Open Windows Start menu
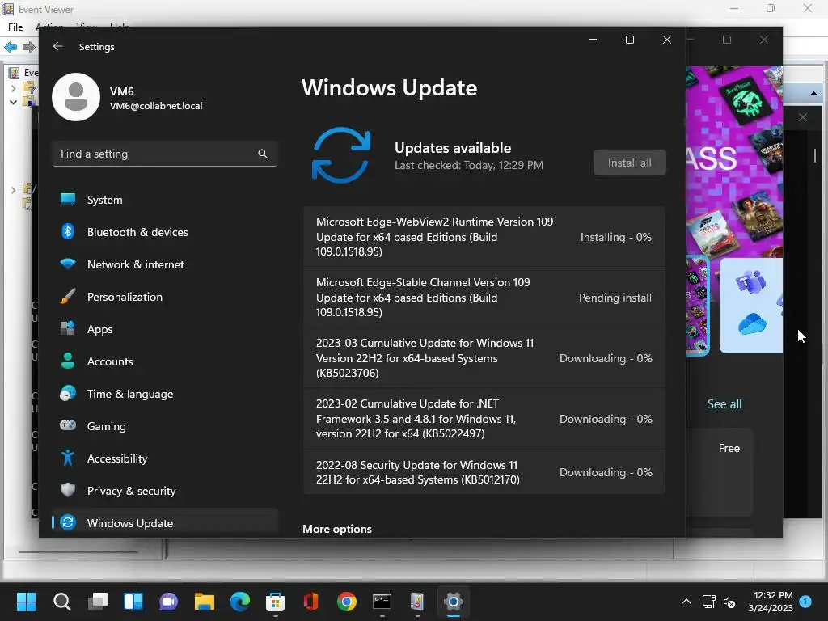 tap(26, 602)
